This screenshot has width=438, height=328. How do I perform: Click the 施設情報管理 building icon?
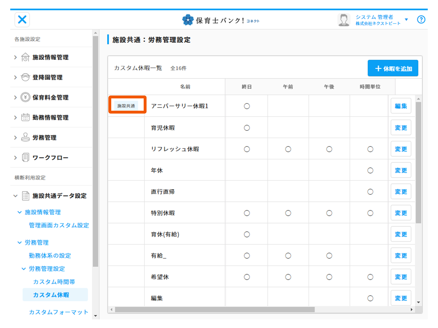(x=25, y=57)
